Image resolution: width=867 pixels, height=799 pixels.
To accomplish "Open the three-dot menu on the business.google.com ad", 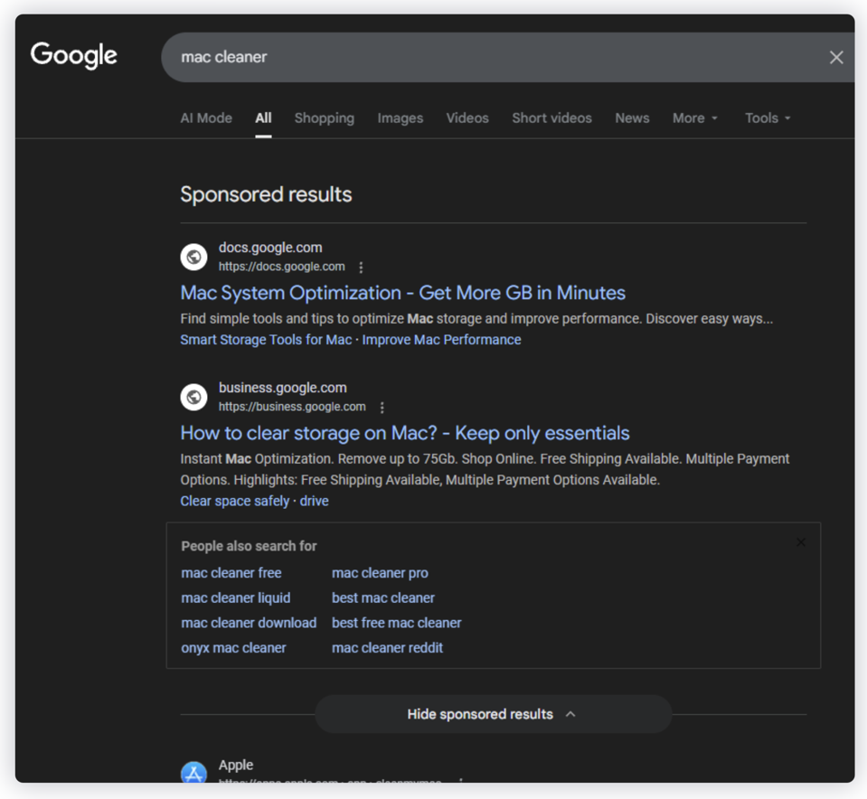I will (x=382, y=407).
